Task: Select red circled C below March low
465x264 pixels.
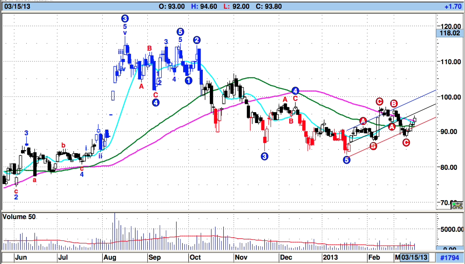Action: click(x=406, y=143)
